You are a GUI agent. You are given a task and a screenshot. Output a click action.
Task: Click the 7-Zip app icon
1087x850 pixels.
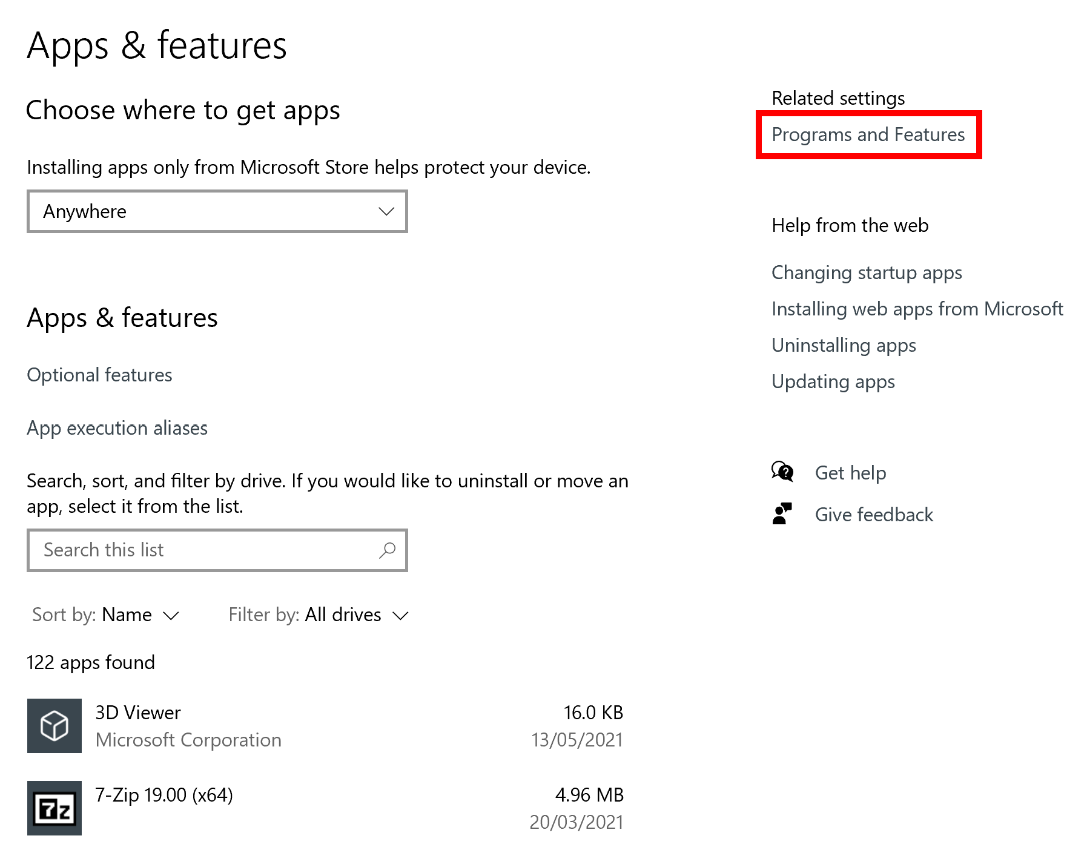coord(54,808)
